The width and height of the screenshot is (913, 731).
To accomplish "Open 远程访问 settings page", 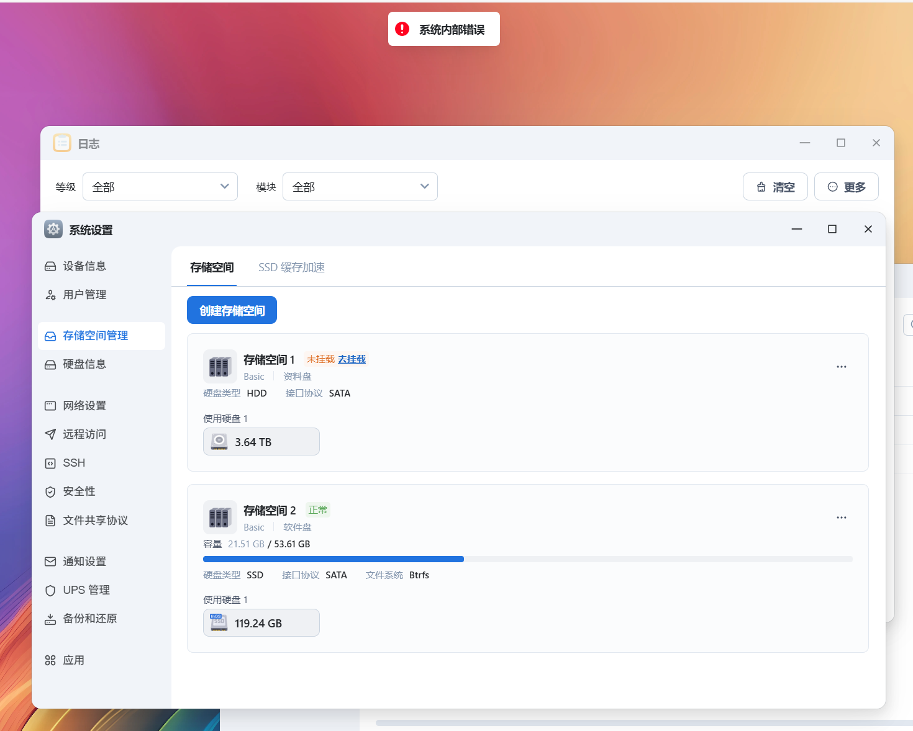I will (x=101, y=434).
